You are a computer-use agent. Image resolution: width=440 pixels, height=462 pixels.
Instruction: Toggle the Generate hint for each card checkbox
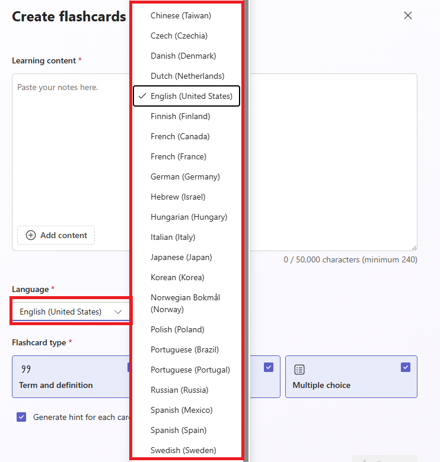click(x=21, y=417)
